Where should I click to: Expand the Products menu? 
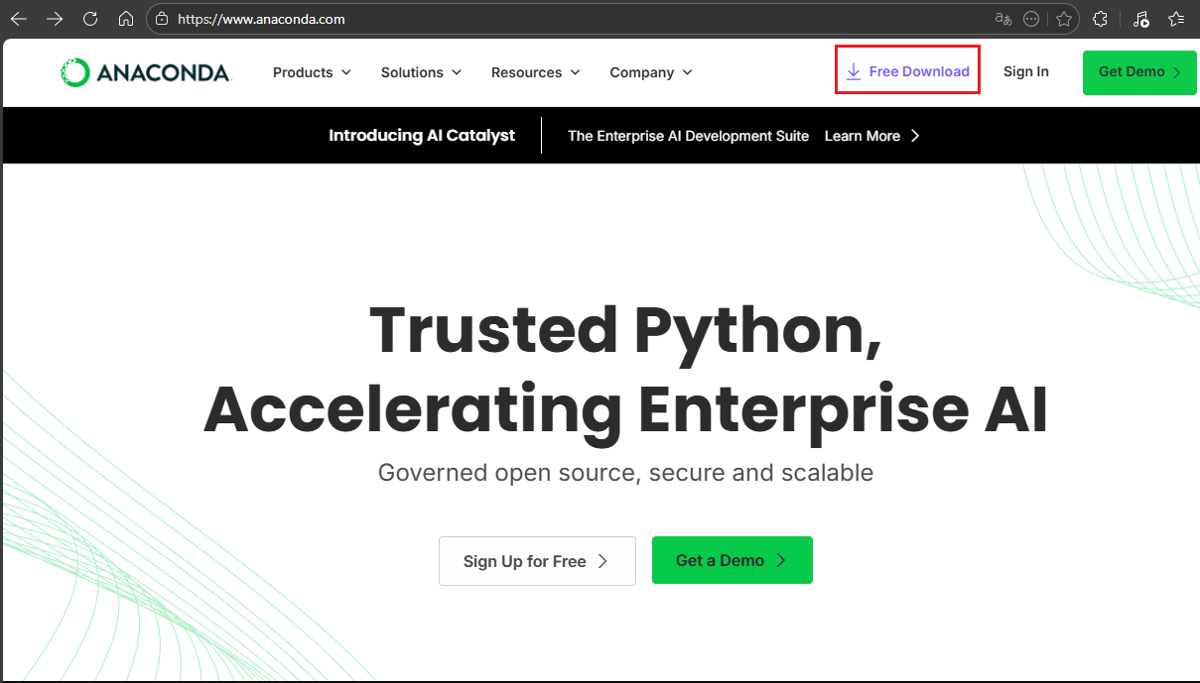point(312,72)
